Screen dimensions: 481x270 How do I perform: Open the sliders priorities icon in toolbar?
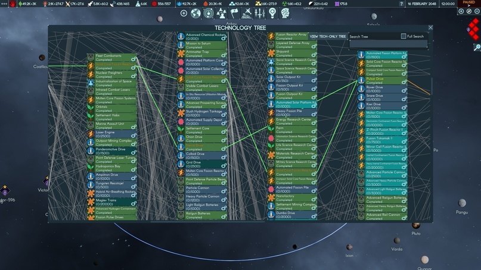click(x=259, y=14)
